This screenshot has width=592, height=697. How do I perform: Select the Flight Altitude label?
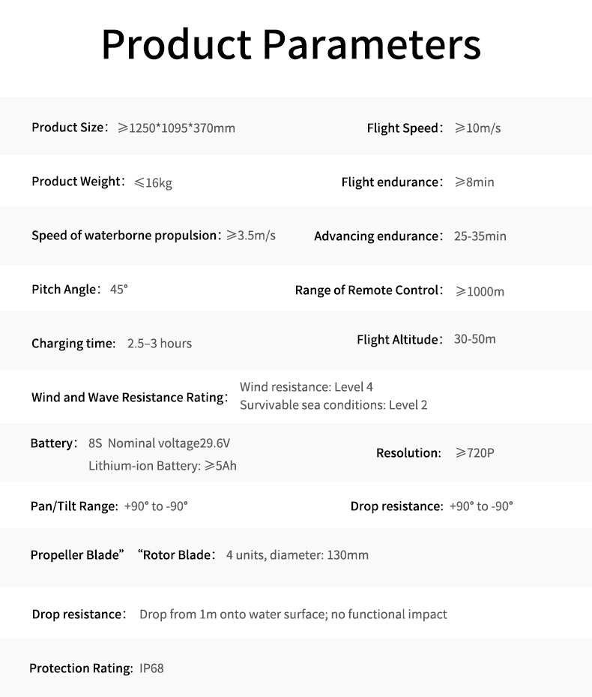pyautogui.click(x=397, y=340)
